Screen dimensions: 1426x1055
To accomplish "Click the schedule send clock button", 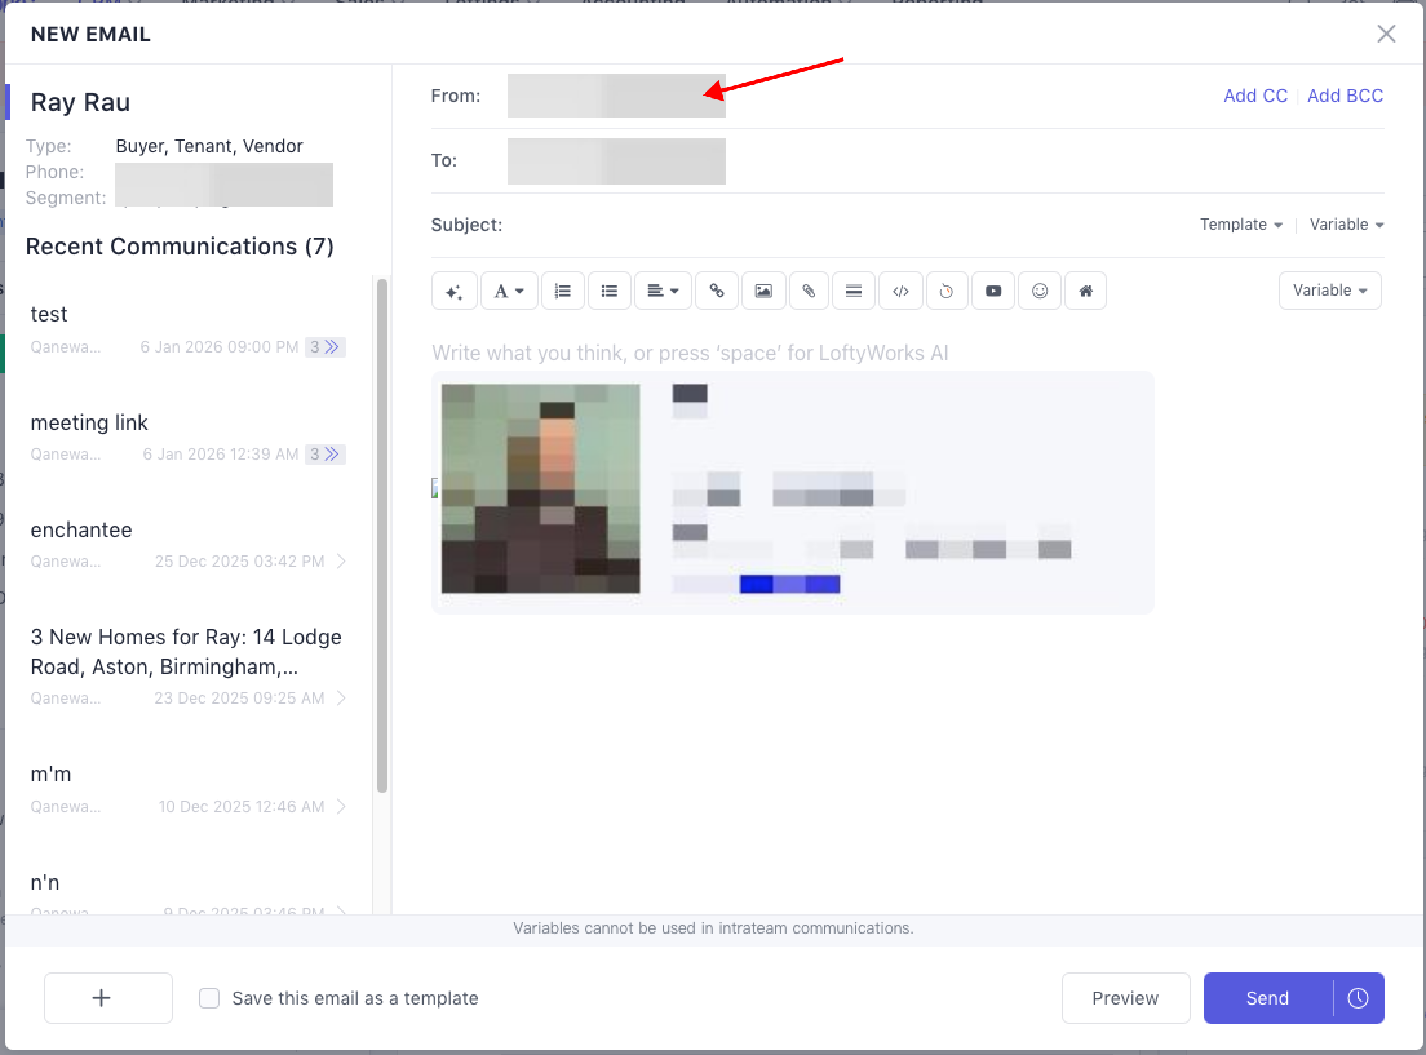I will (1358, 998).
